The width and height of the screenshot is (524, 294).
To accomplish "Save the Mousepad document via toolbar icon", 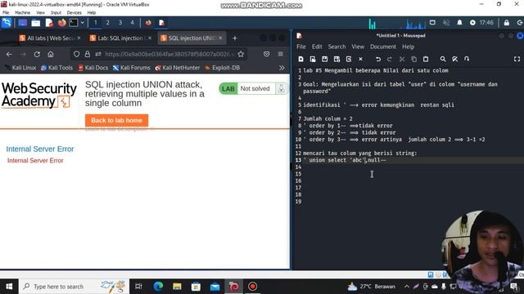I will (324, 59).
